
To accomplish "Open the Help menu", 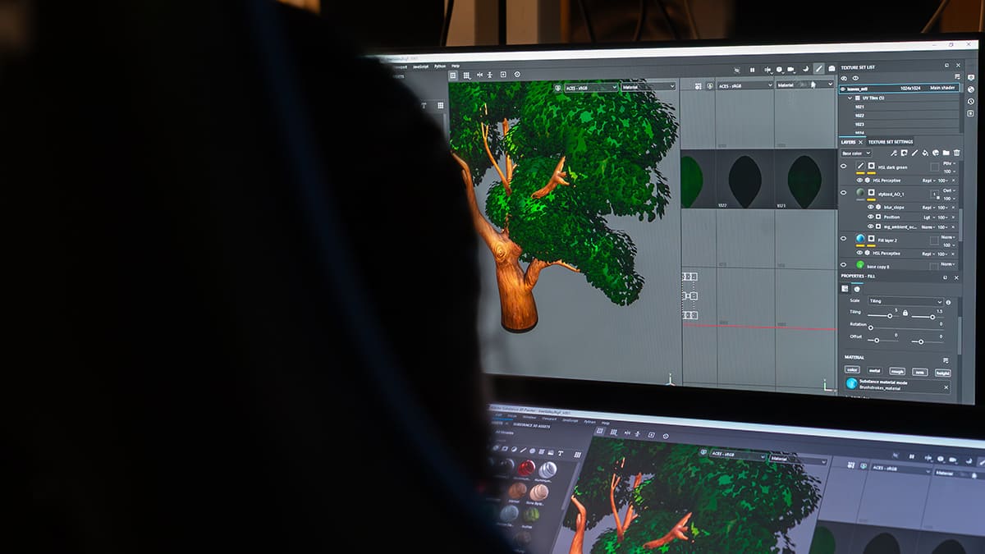I will tap(456, 66).
